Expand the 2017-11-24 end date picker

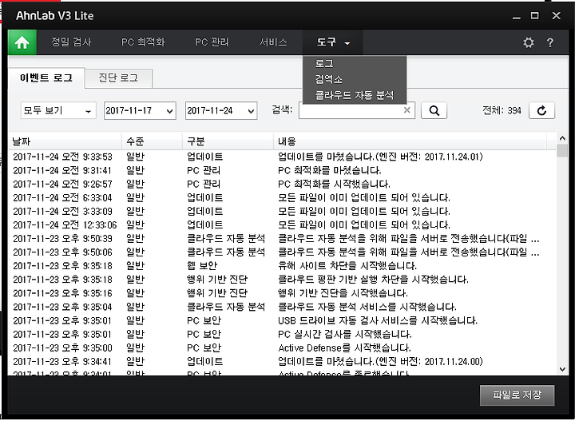(251, 111)
